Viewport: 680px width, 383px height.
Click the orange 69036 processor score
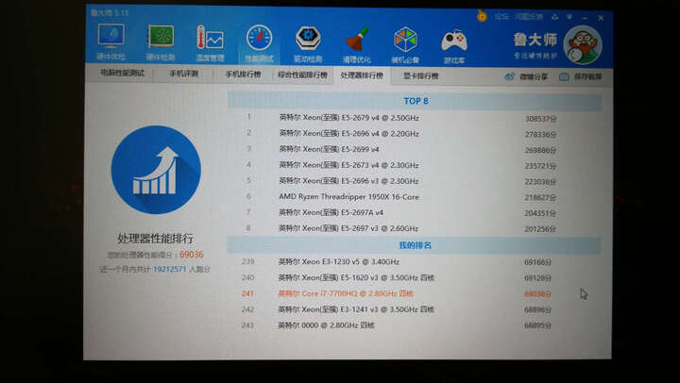point(191,255)
